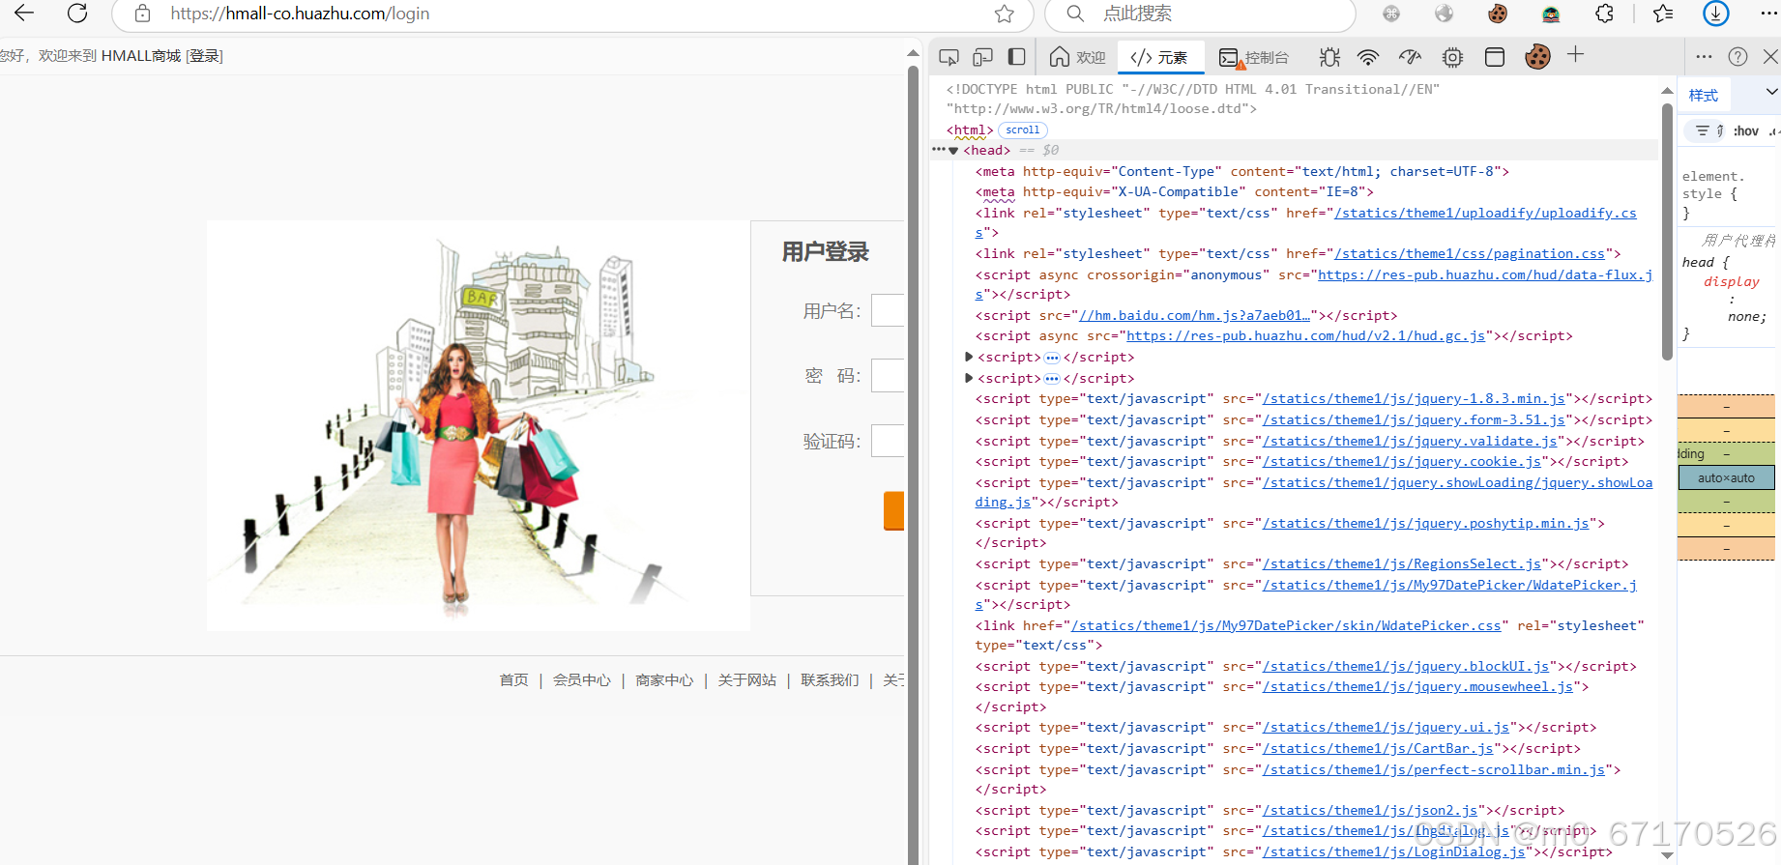The height and width of the screenshot is (865, 1781).
Task: Open the Performance tool
Action: [1411, 57]
